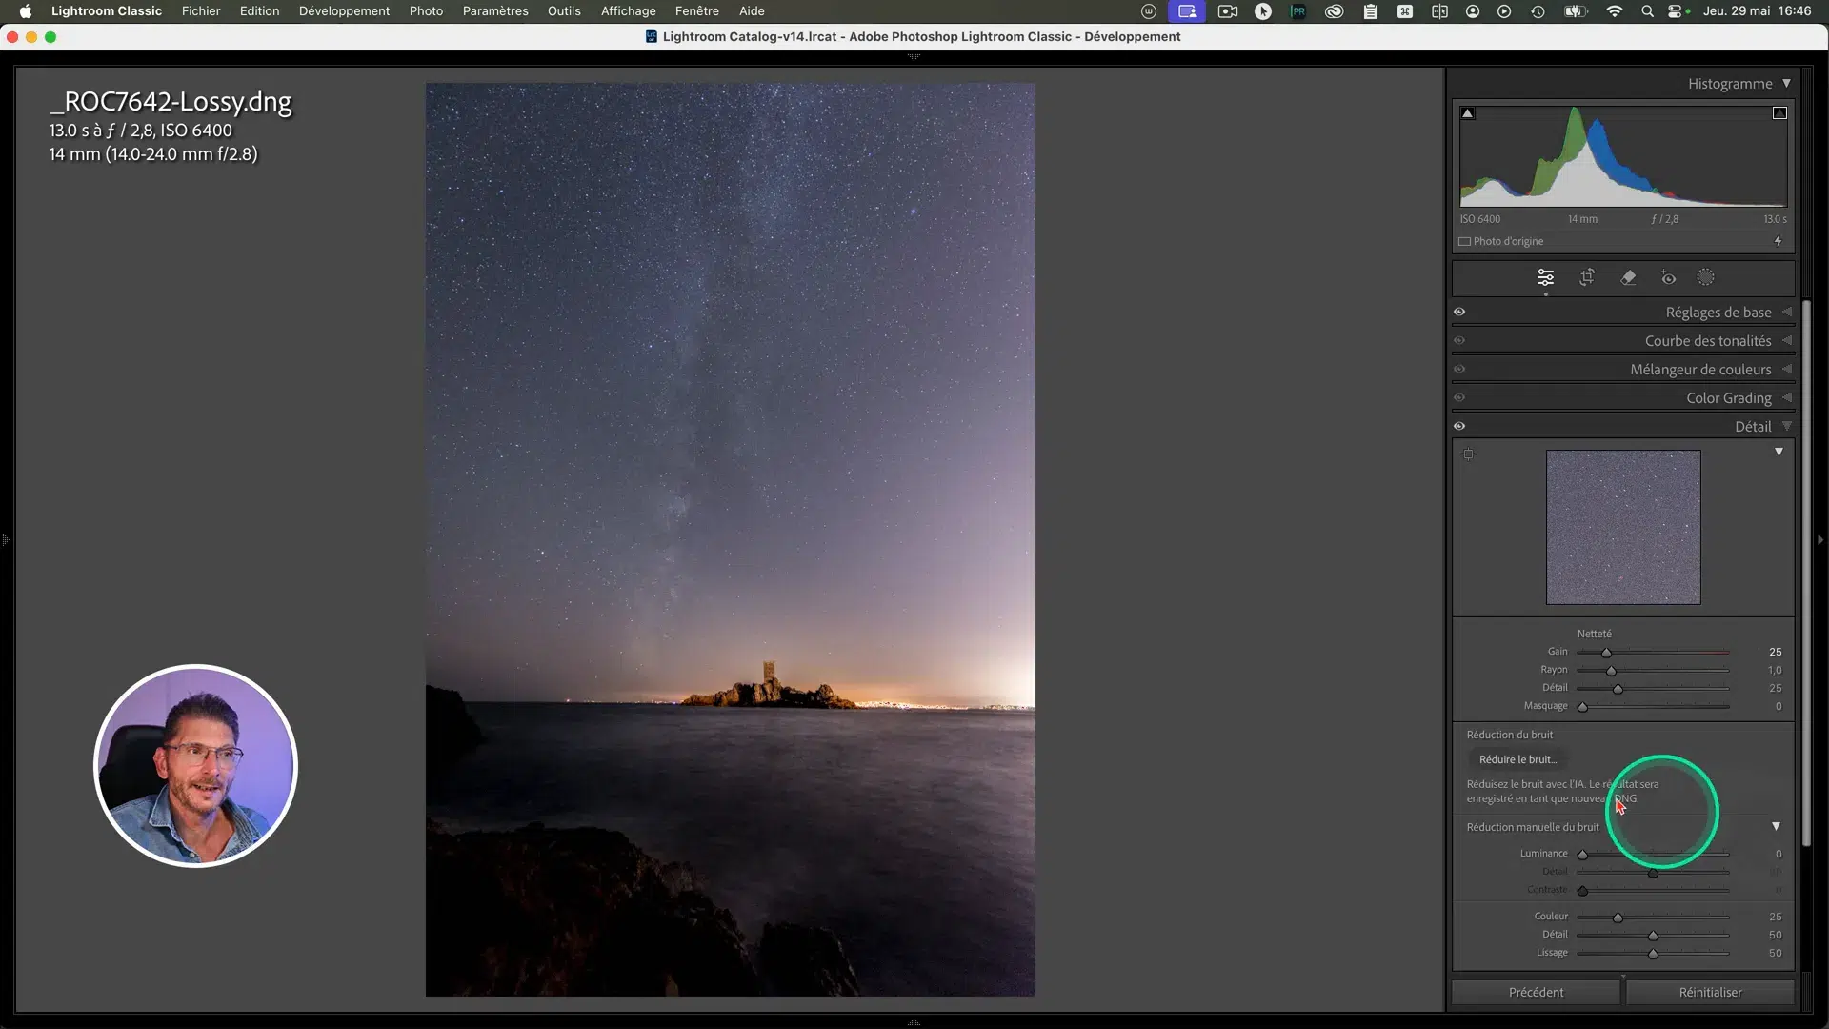Image resolution: width=1829 pixels, height=1029 pixels.
Task: Open the Outils menu
Action: point(564,11)
